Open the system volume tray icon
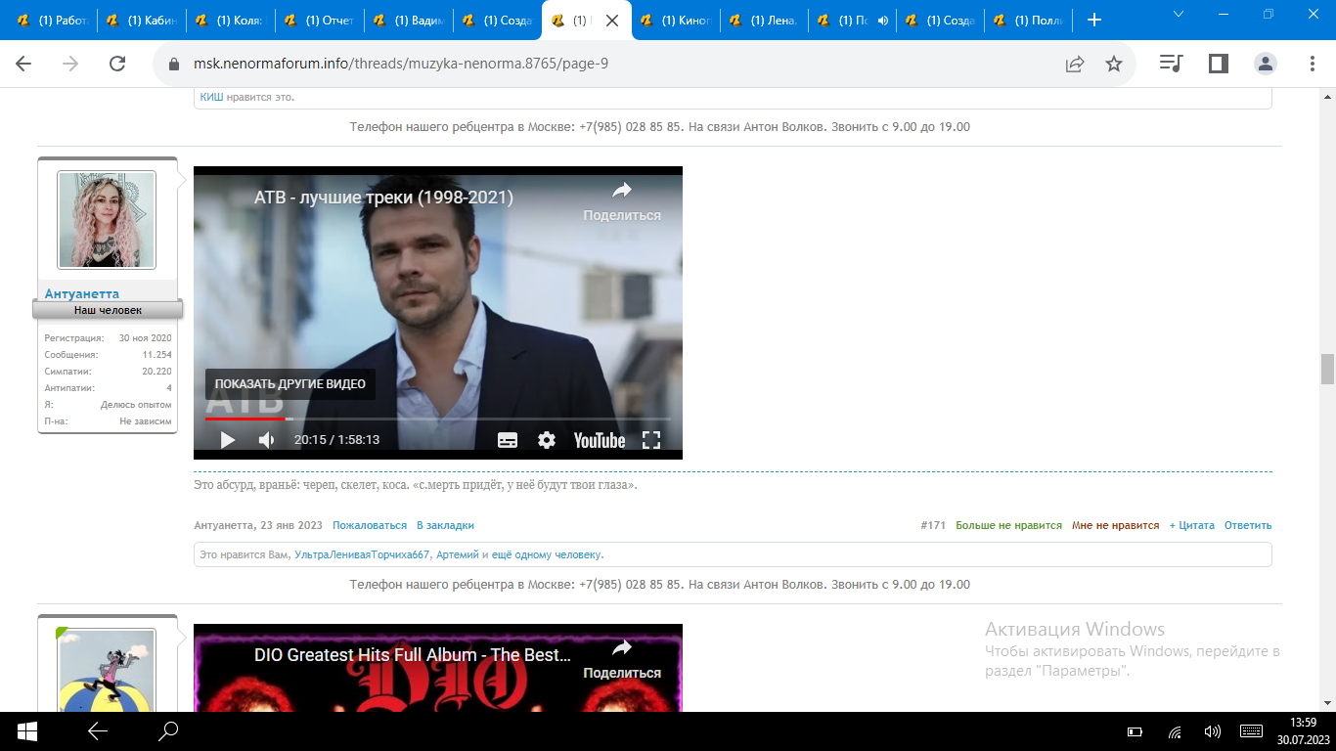This screenshot has width=1336, height=751. point(1213,730)
